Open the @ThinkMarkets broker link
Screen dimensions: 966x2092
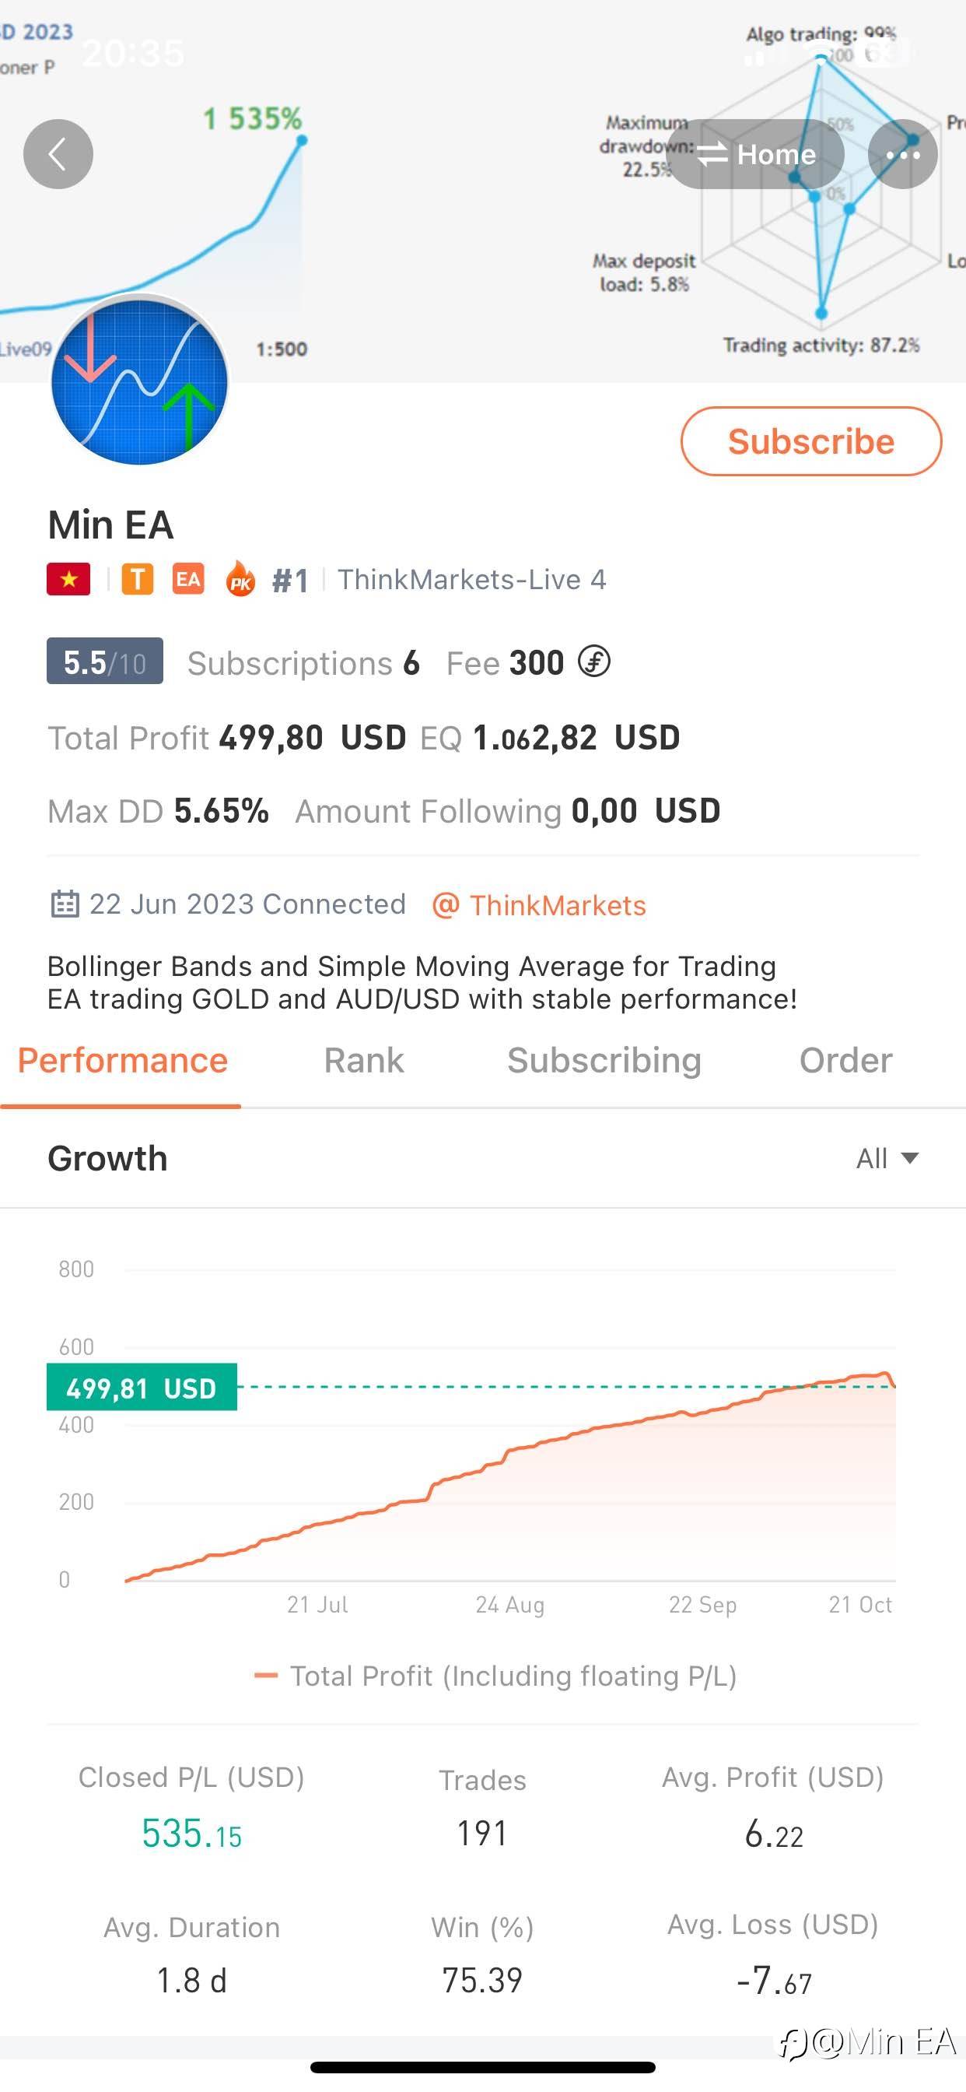pos(540,904)
